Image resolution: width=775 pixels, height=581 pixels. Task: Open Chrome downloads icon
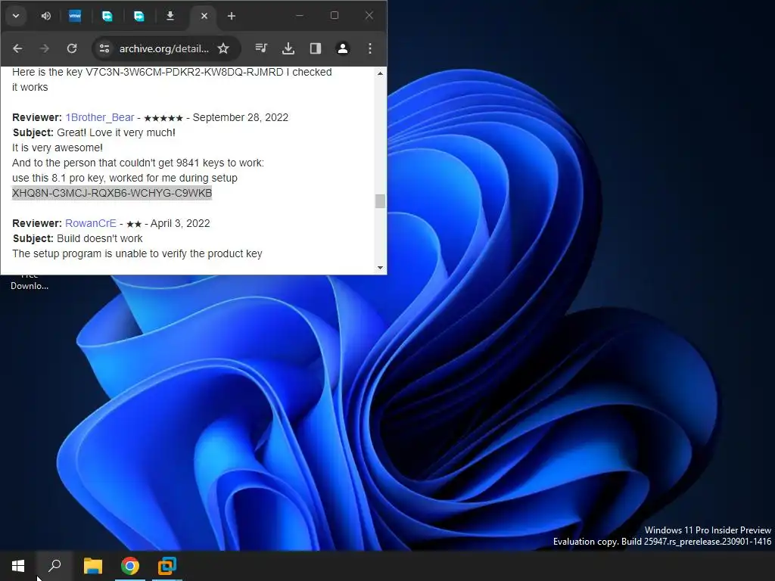pyautogui.click(x=288, y=48)
